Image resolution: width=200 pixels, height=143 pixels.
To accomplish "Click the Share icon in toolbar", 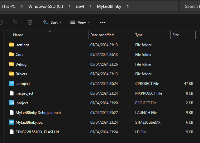I will coord(15,22).
